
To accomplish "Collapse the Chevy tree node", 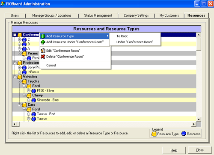I will (24, 95).
